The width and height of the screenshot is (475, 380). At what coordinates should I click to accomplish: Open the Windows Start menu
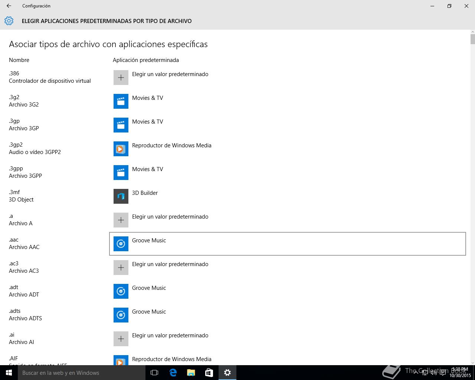coord(9,373)
